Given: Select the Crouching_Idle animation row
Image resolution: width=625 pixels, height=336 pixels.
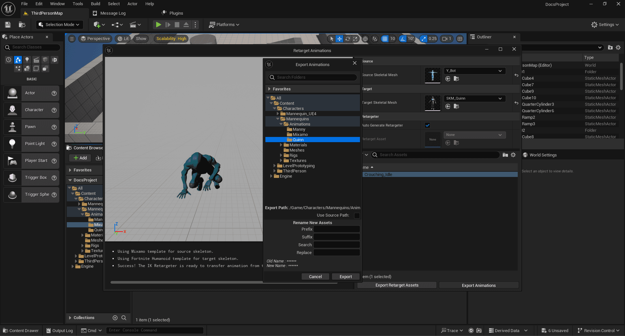Looking at the screenshot, I should click(x=440, y=175).
